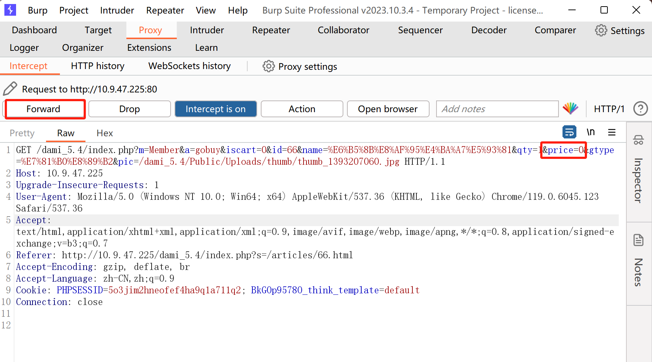
Task: Switch editor to Hex view
Action: [105, 133]
